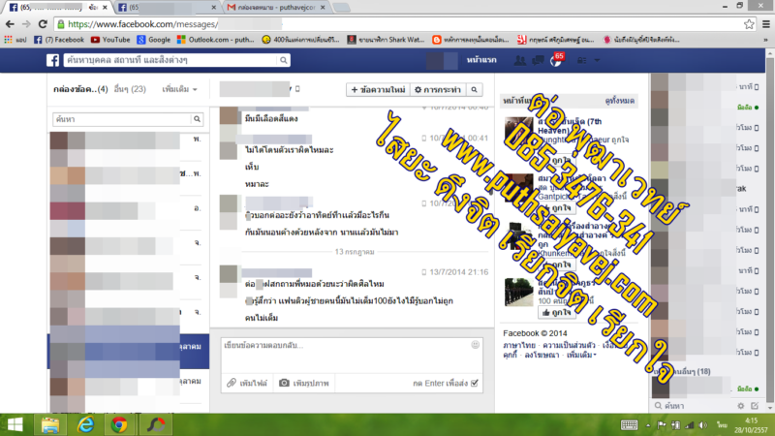
Task: Open chat sidebar options gear icon
Action: click(740, 406)
